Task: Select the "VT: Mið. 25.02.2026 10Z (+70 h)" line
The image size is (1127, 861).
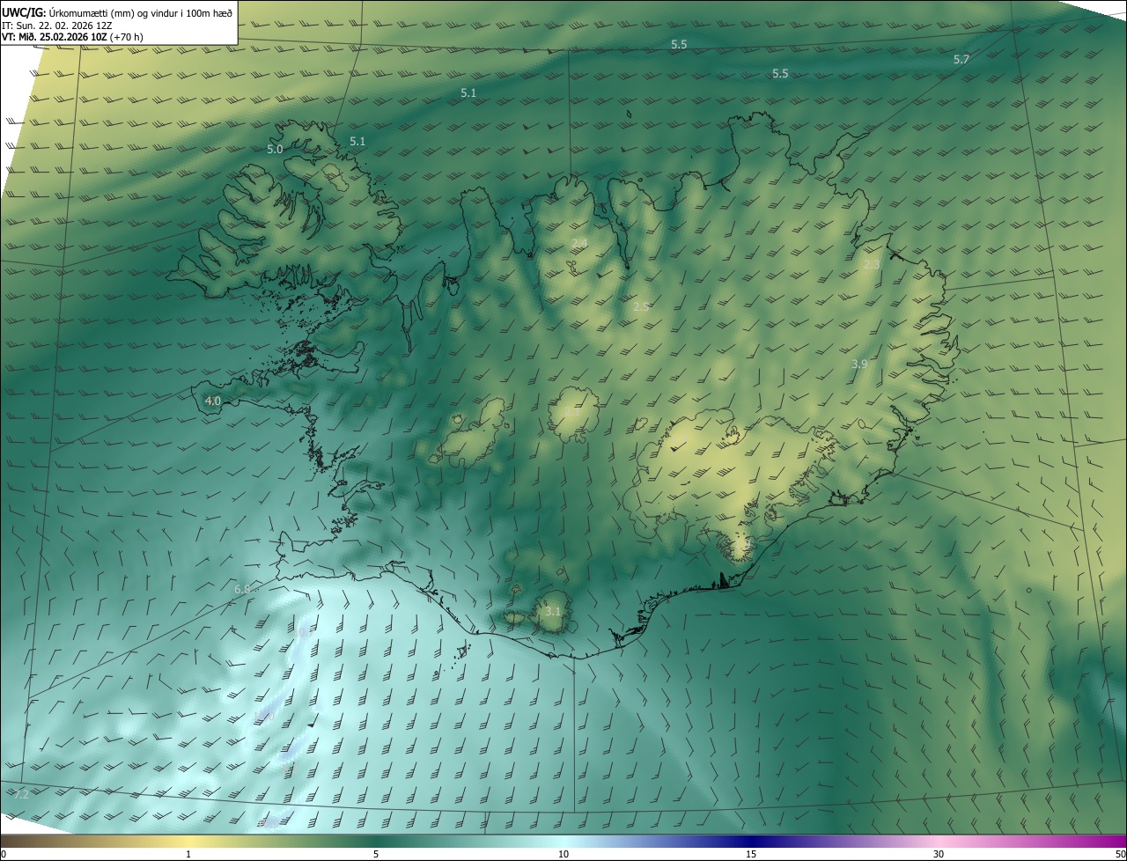Action: (73, 37)
